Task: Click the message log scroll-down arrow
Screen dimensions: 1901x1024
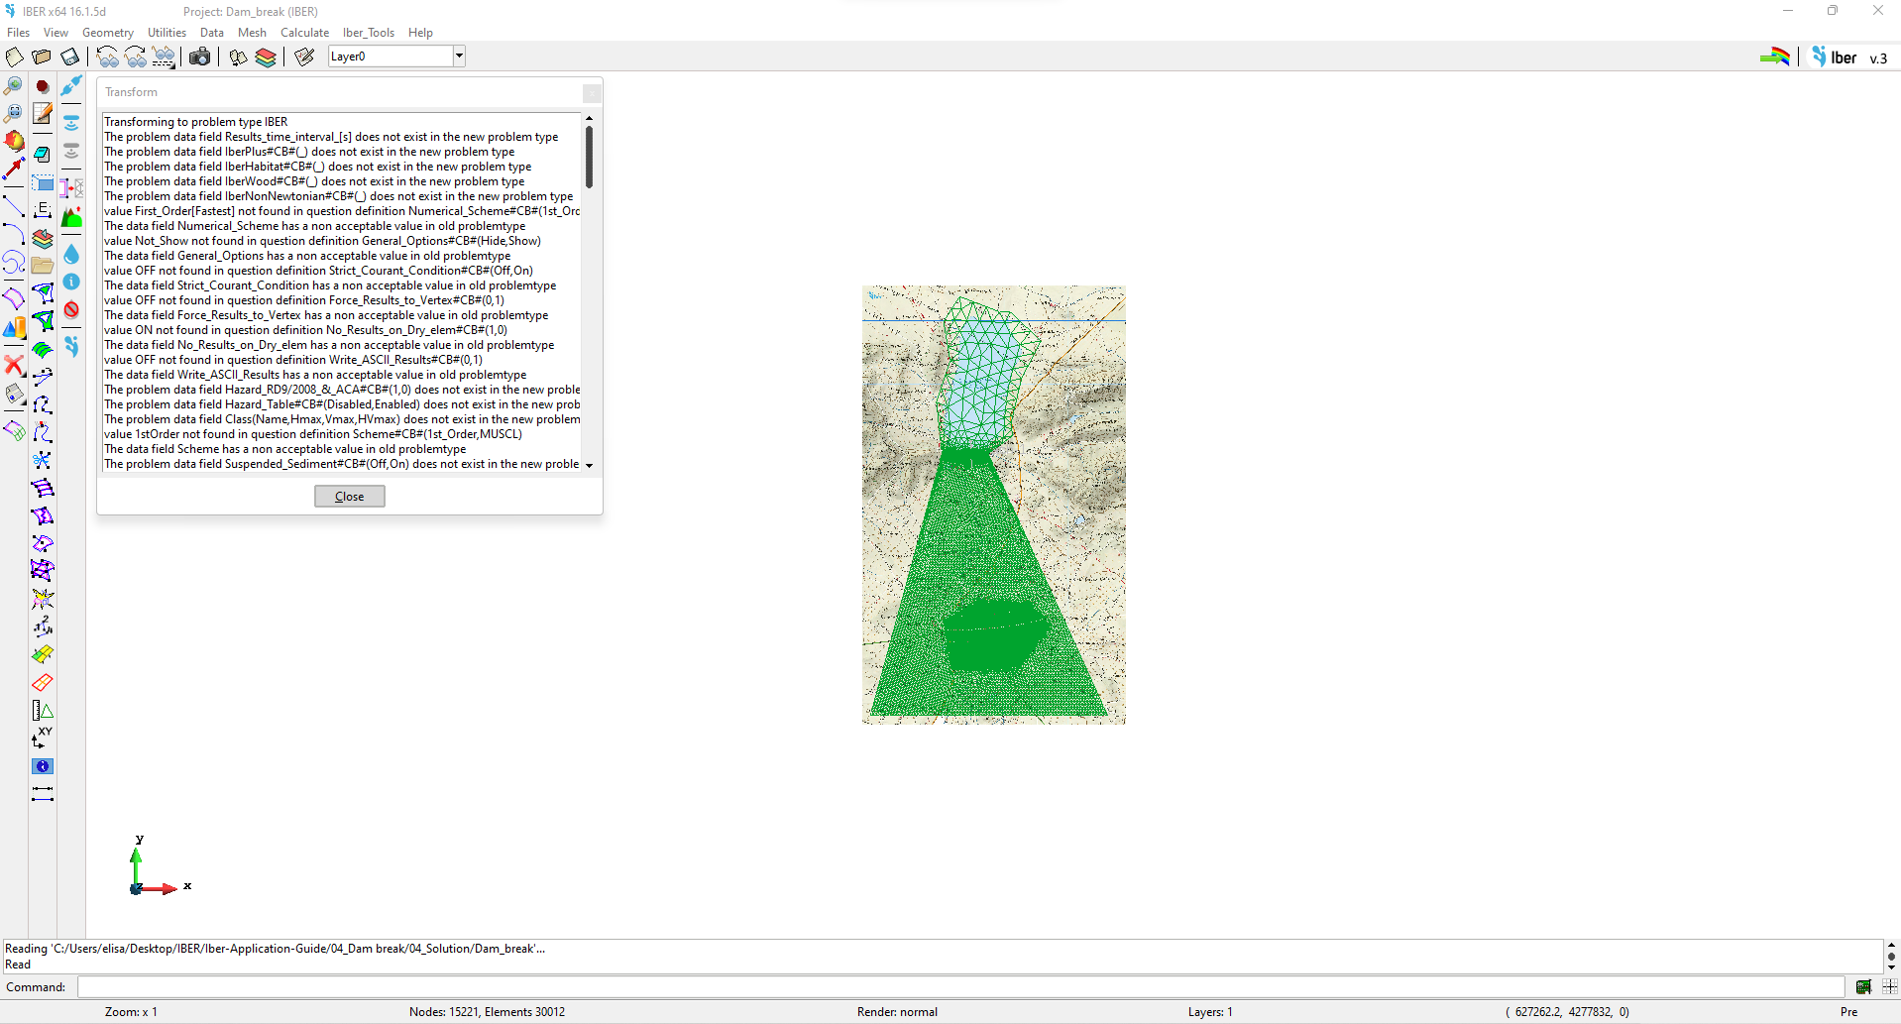Action: (x=1891, y=967)
